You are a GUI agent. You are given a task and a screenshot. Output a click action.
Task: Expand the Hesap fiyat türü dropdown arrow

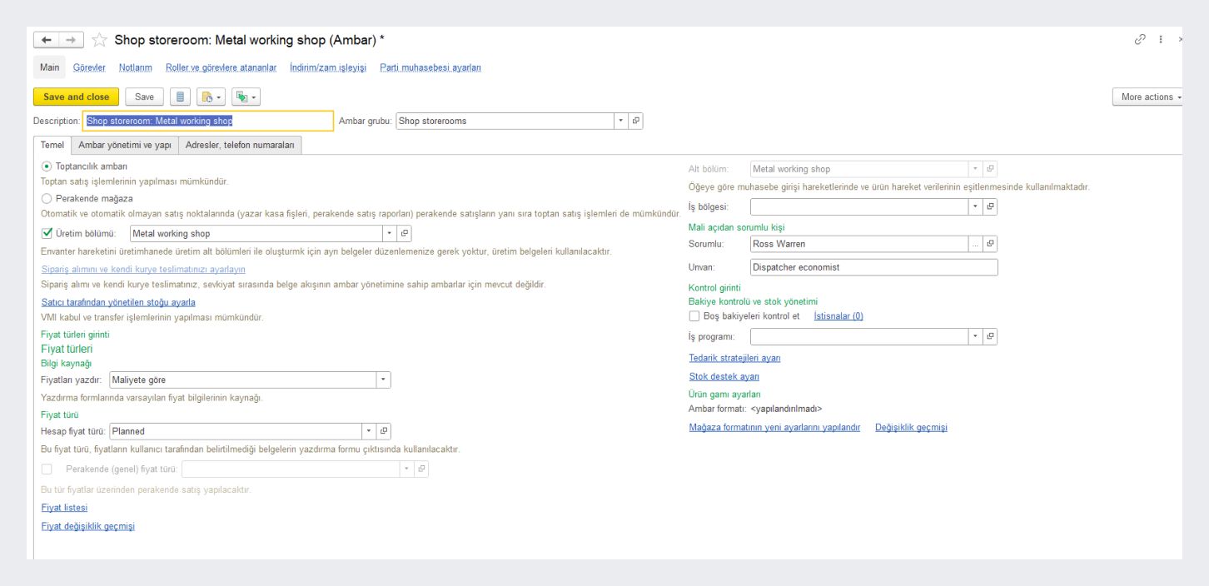tap(369, 431)
